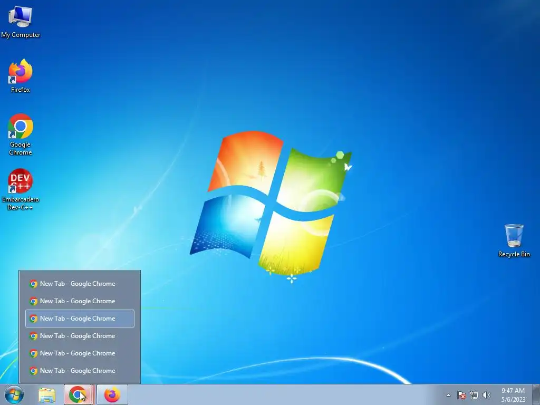540x405 pixels.
Task: Open the My Computer desktop icon
Action: [21, 22]
